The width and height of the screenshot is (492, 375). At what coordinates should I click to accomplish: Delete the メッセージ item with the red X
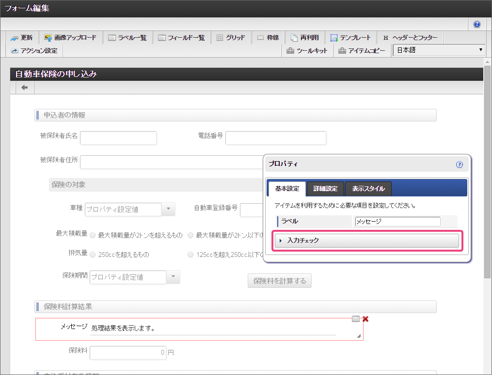[x=365, y=318]
